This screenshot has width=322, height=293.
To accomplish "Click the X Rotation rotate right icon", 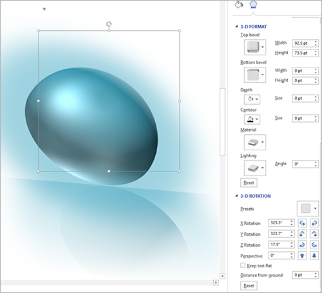I will [x=314, y=223].
